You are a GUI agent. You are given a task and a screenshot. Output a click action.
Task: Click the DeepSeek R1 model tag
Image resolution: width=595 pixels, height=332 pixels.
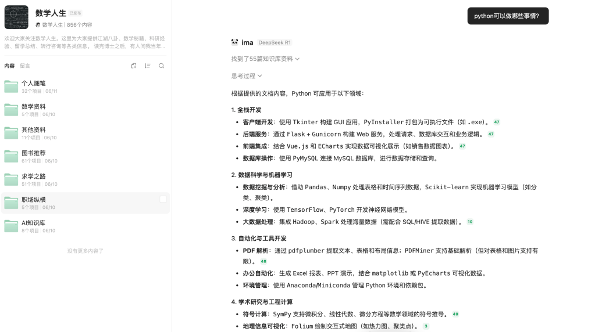coord(275,43)
